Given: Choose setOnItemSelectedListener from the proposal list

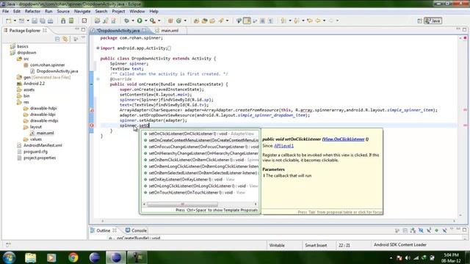Looking at the screenshot, I should [200, 173].
